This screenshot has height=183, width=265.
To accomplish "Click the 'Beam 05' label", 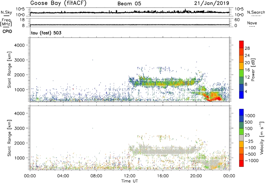I will (129, 4).
